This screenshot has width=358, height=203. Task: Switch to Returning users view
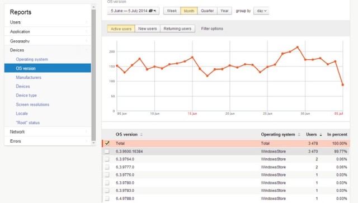177,29
